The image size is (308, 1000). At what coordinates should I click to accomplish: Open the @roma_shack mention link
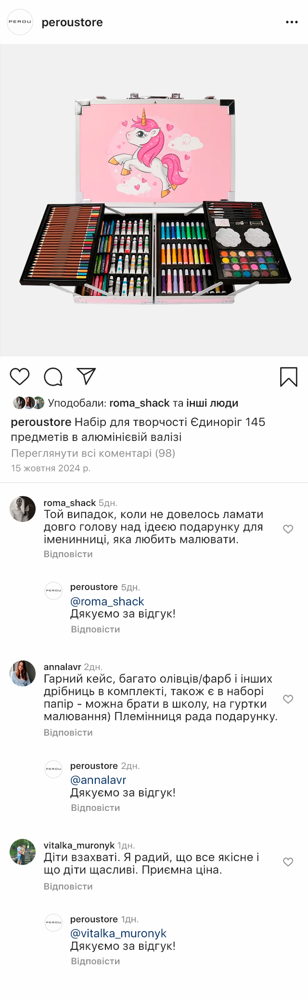[x=107, y=602]
